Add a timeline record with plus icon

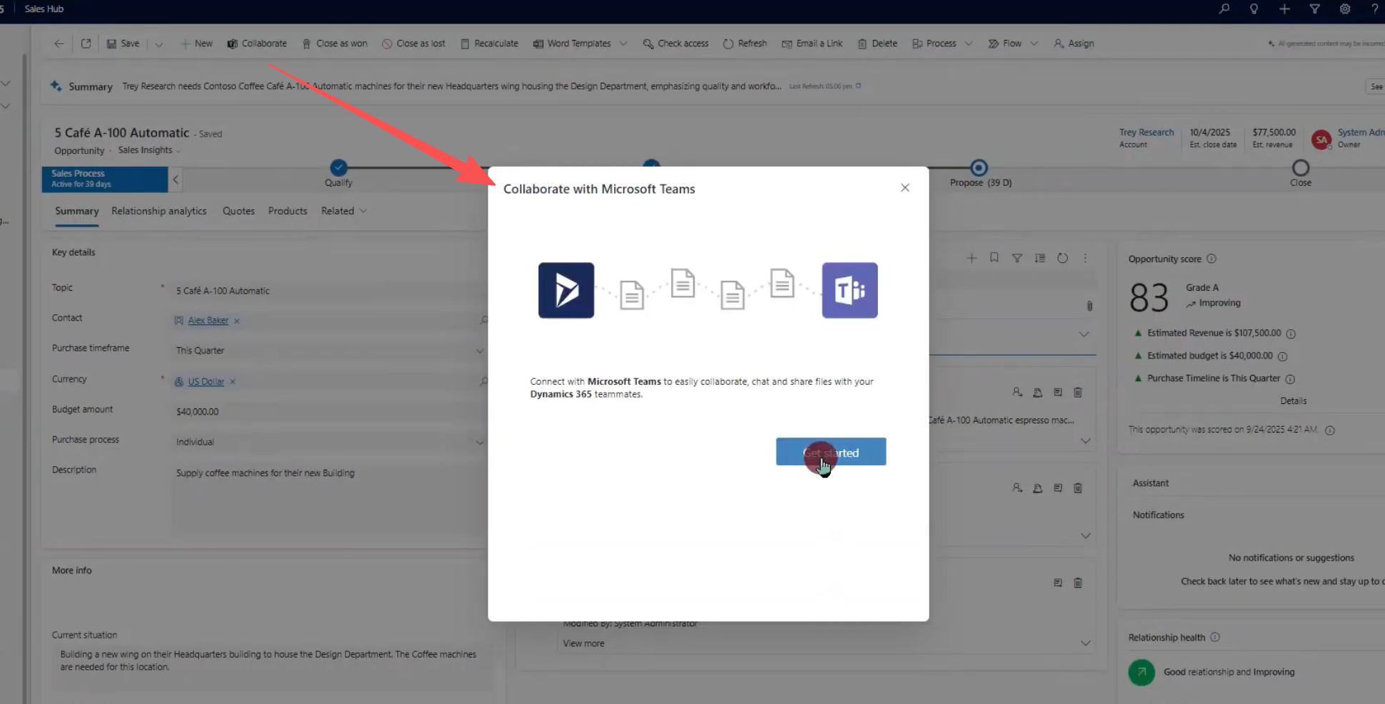(x=971, y=258)
